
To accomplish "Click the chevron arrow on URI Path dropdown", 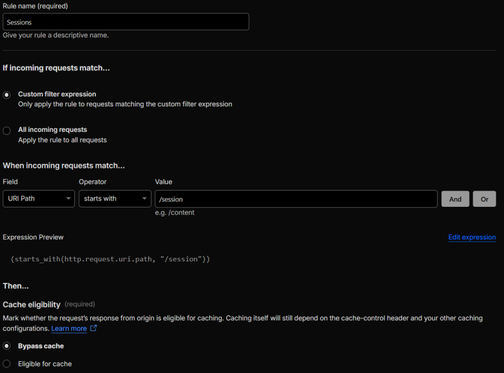I will coord(69,199).
